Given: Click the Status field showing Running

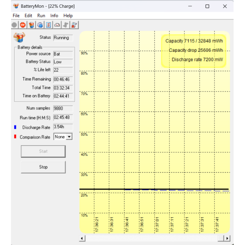Looking at the screenshot, I should click(x=63, y=38).
